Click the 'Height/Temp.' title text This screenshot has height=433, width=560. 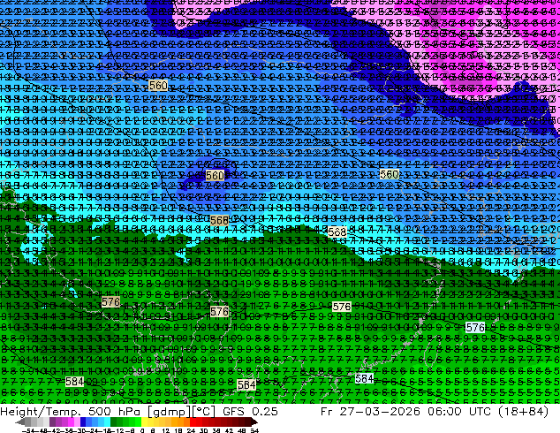42,411
